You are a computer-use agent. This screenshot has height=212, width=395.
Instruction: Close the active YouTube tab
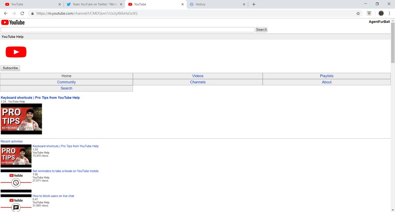pyautogui.click(x=183, y=4)
